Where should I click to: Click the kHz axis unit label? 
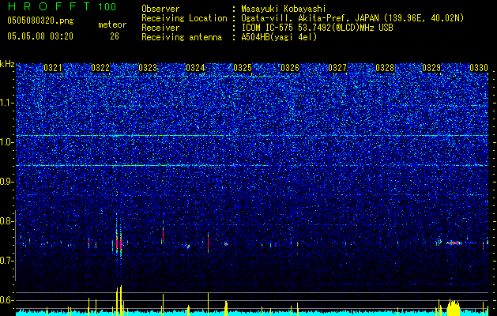[7, 64]
